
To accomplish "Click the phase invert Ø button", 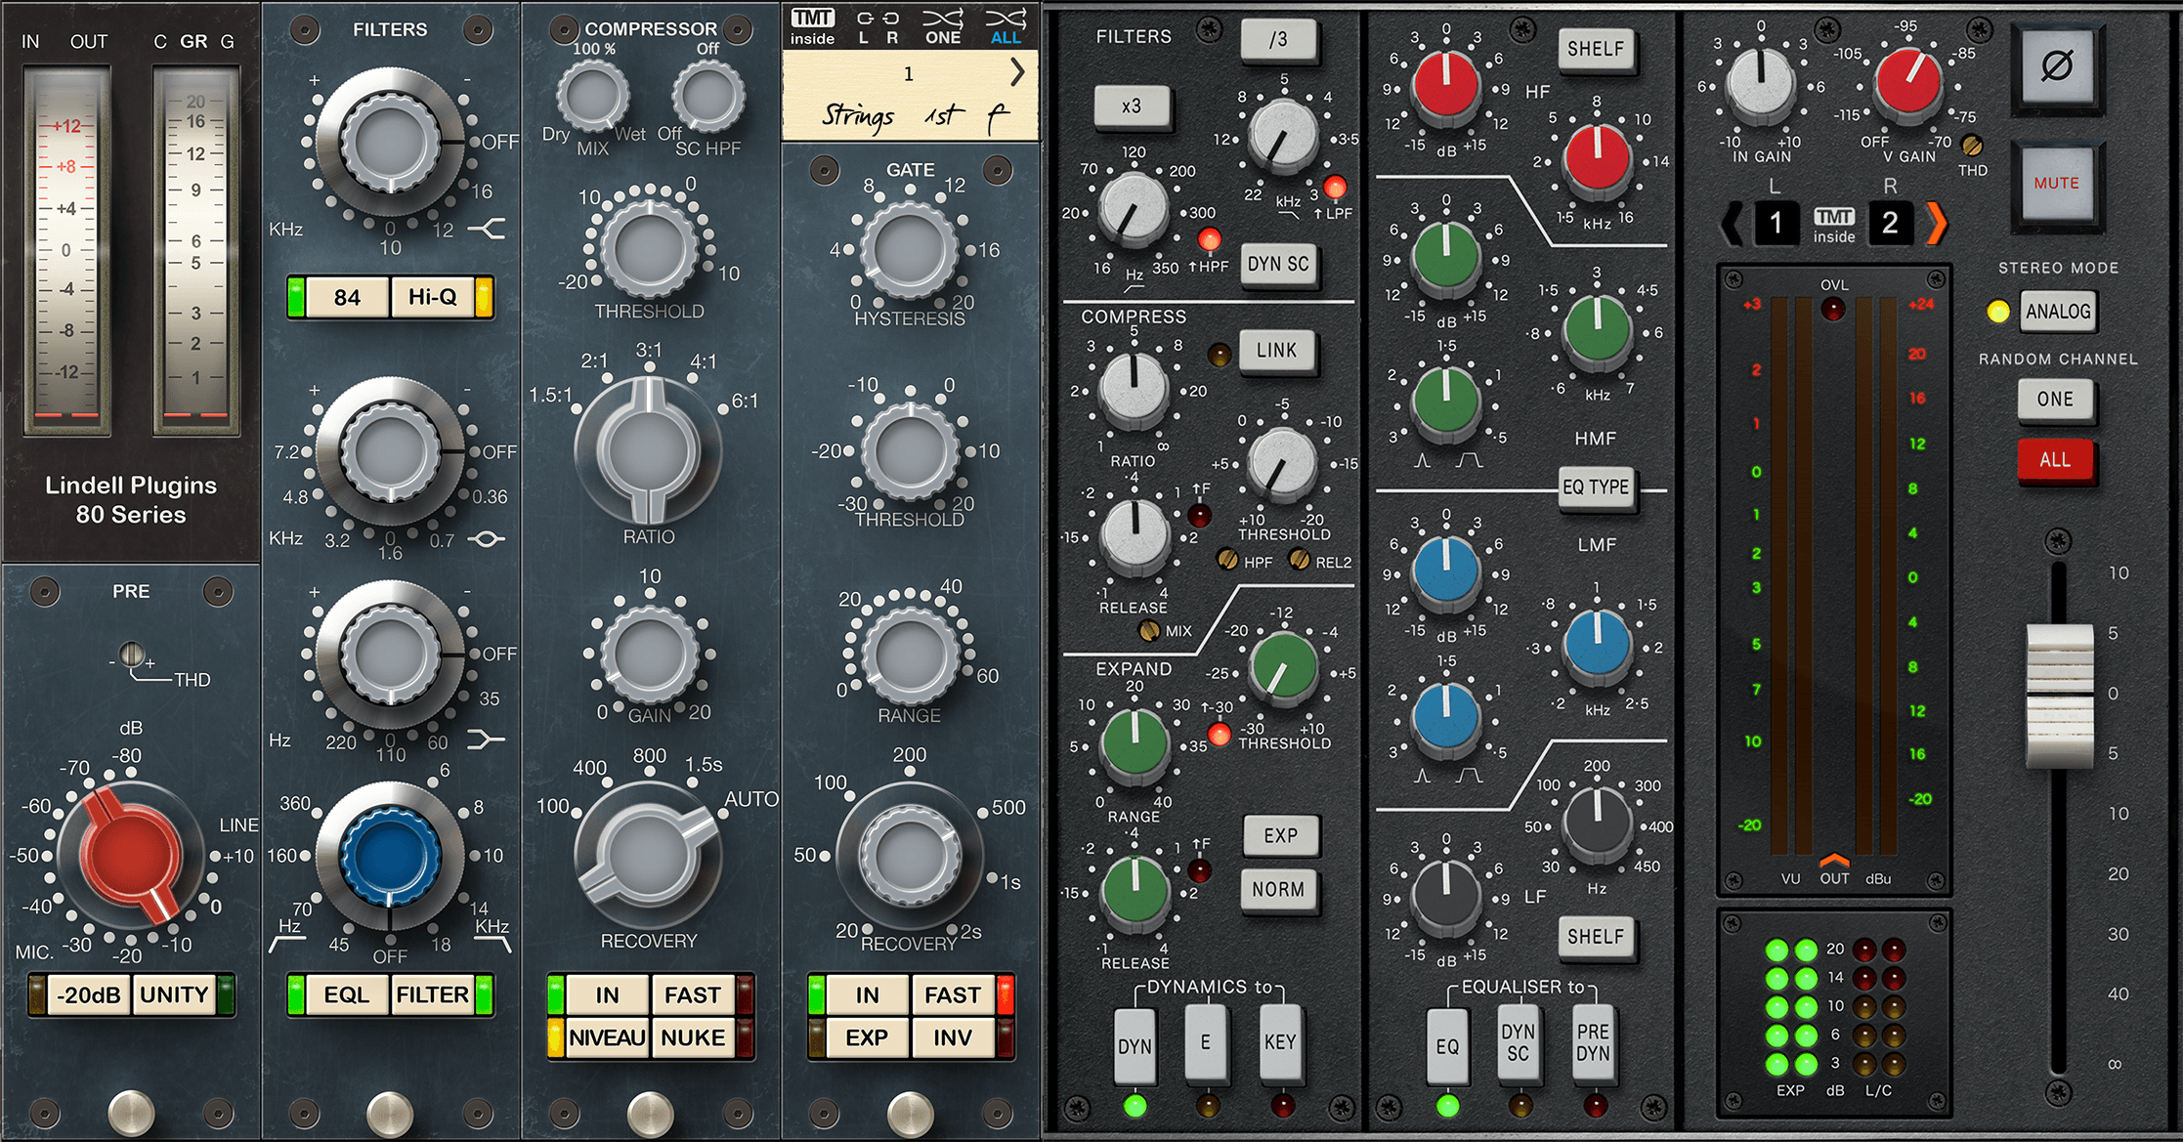I will coord(2056,66).
